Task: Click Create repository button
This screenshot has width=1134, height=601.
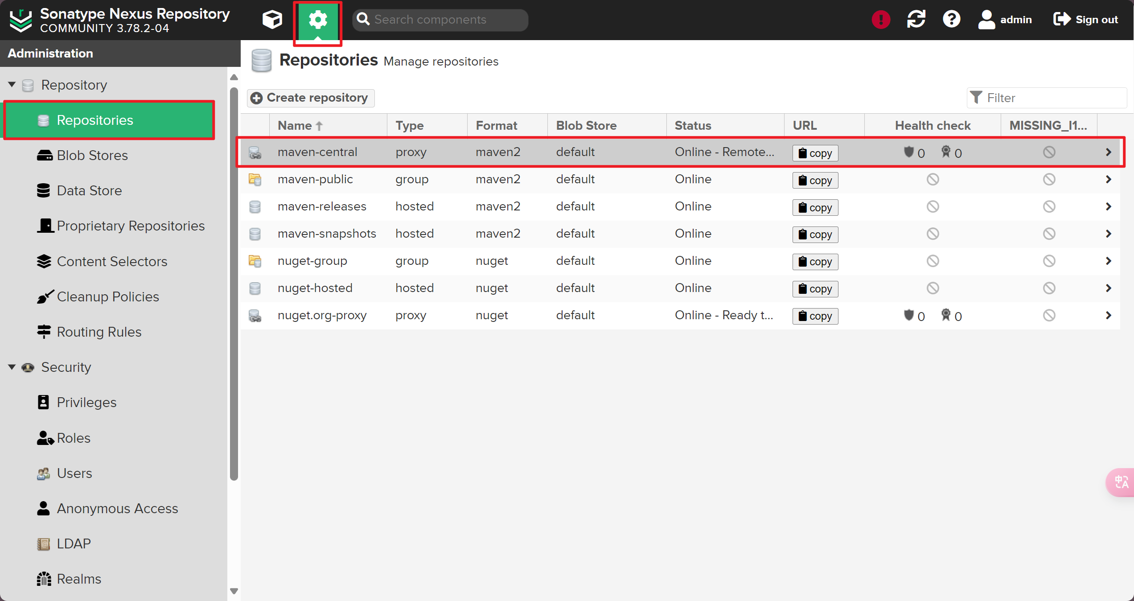Action: [x=311, y=98]
